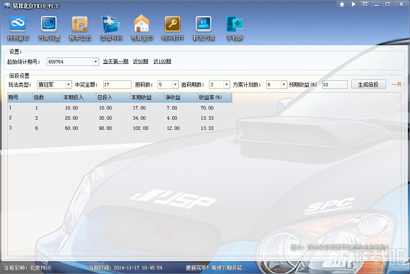Select the 添加号码 add numbers icon
The height and width of the screenshot is (274, 410).
(x=111, y=28)
